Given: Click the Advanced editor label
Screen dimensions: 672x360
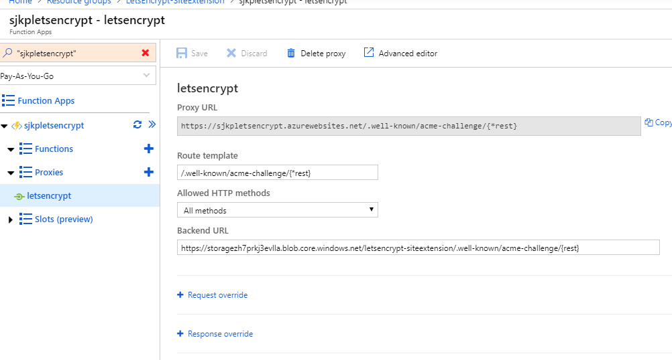Looking at the screenshot, I should point(408,54).
